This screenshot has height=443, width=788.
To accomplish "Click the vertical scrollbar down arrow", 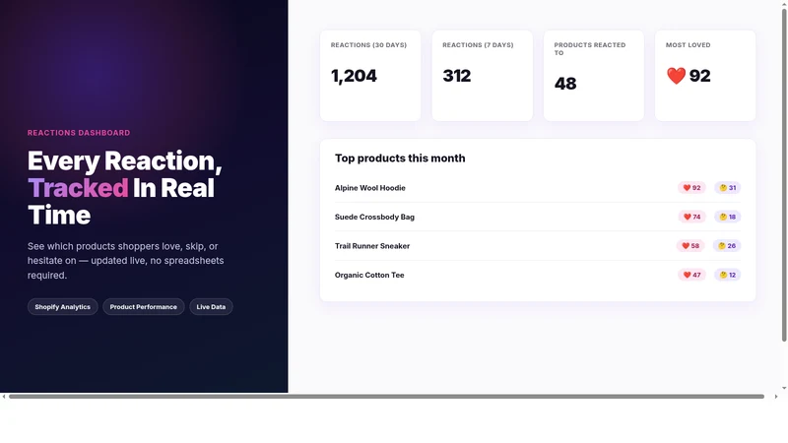I will (x=784, y=388).
